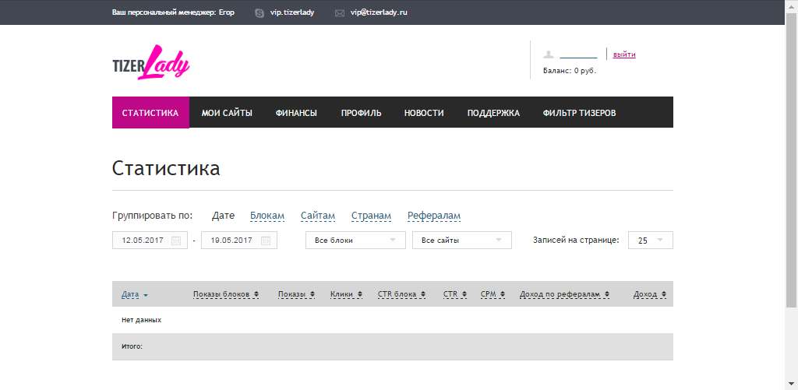This screenshot has width=798, height=390.
Task: Group statistics by Рефералам
Action: coord(434,216)
